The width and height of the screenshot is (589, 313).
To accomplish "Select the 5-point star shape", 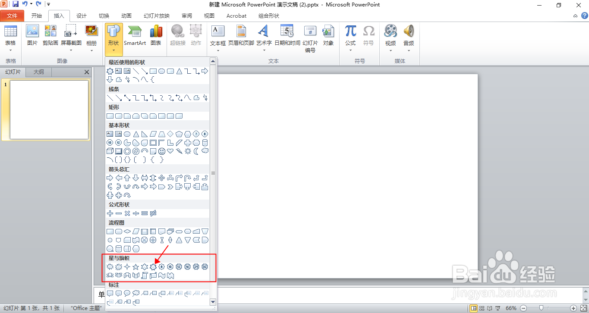I will [x=136, y=267].
